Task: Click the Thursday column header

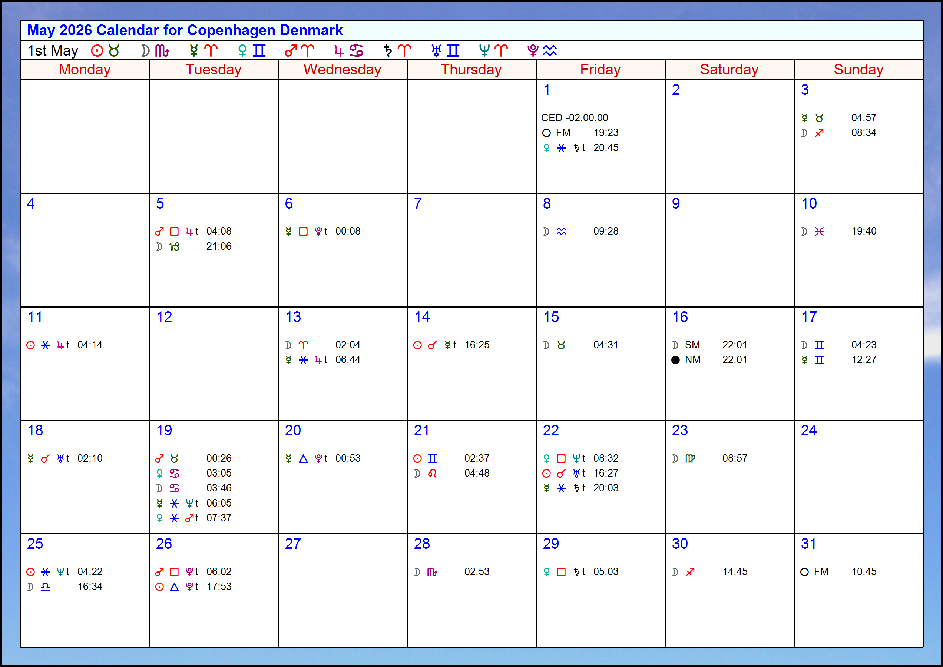Action: (472, 69)
